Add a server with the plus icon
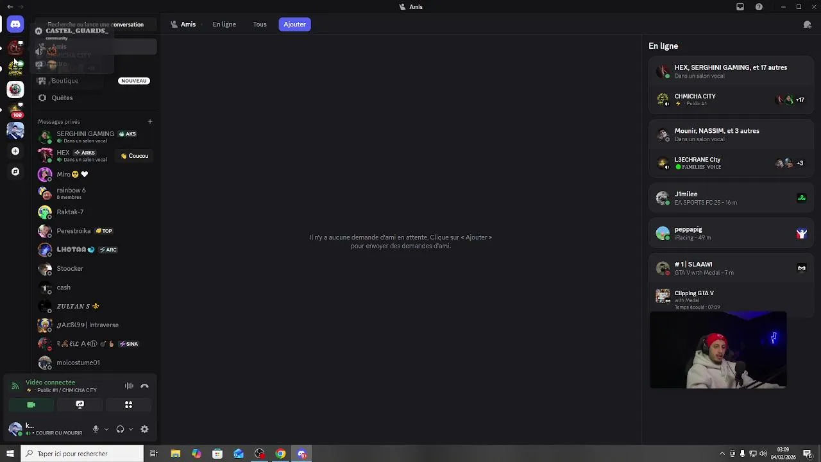 pyautogui.click(x=15, y=151)
